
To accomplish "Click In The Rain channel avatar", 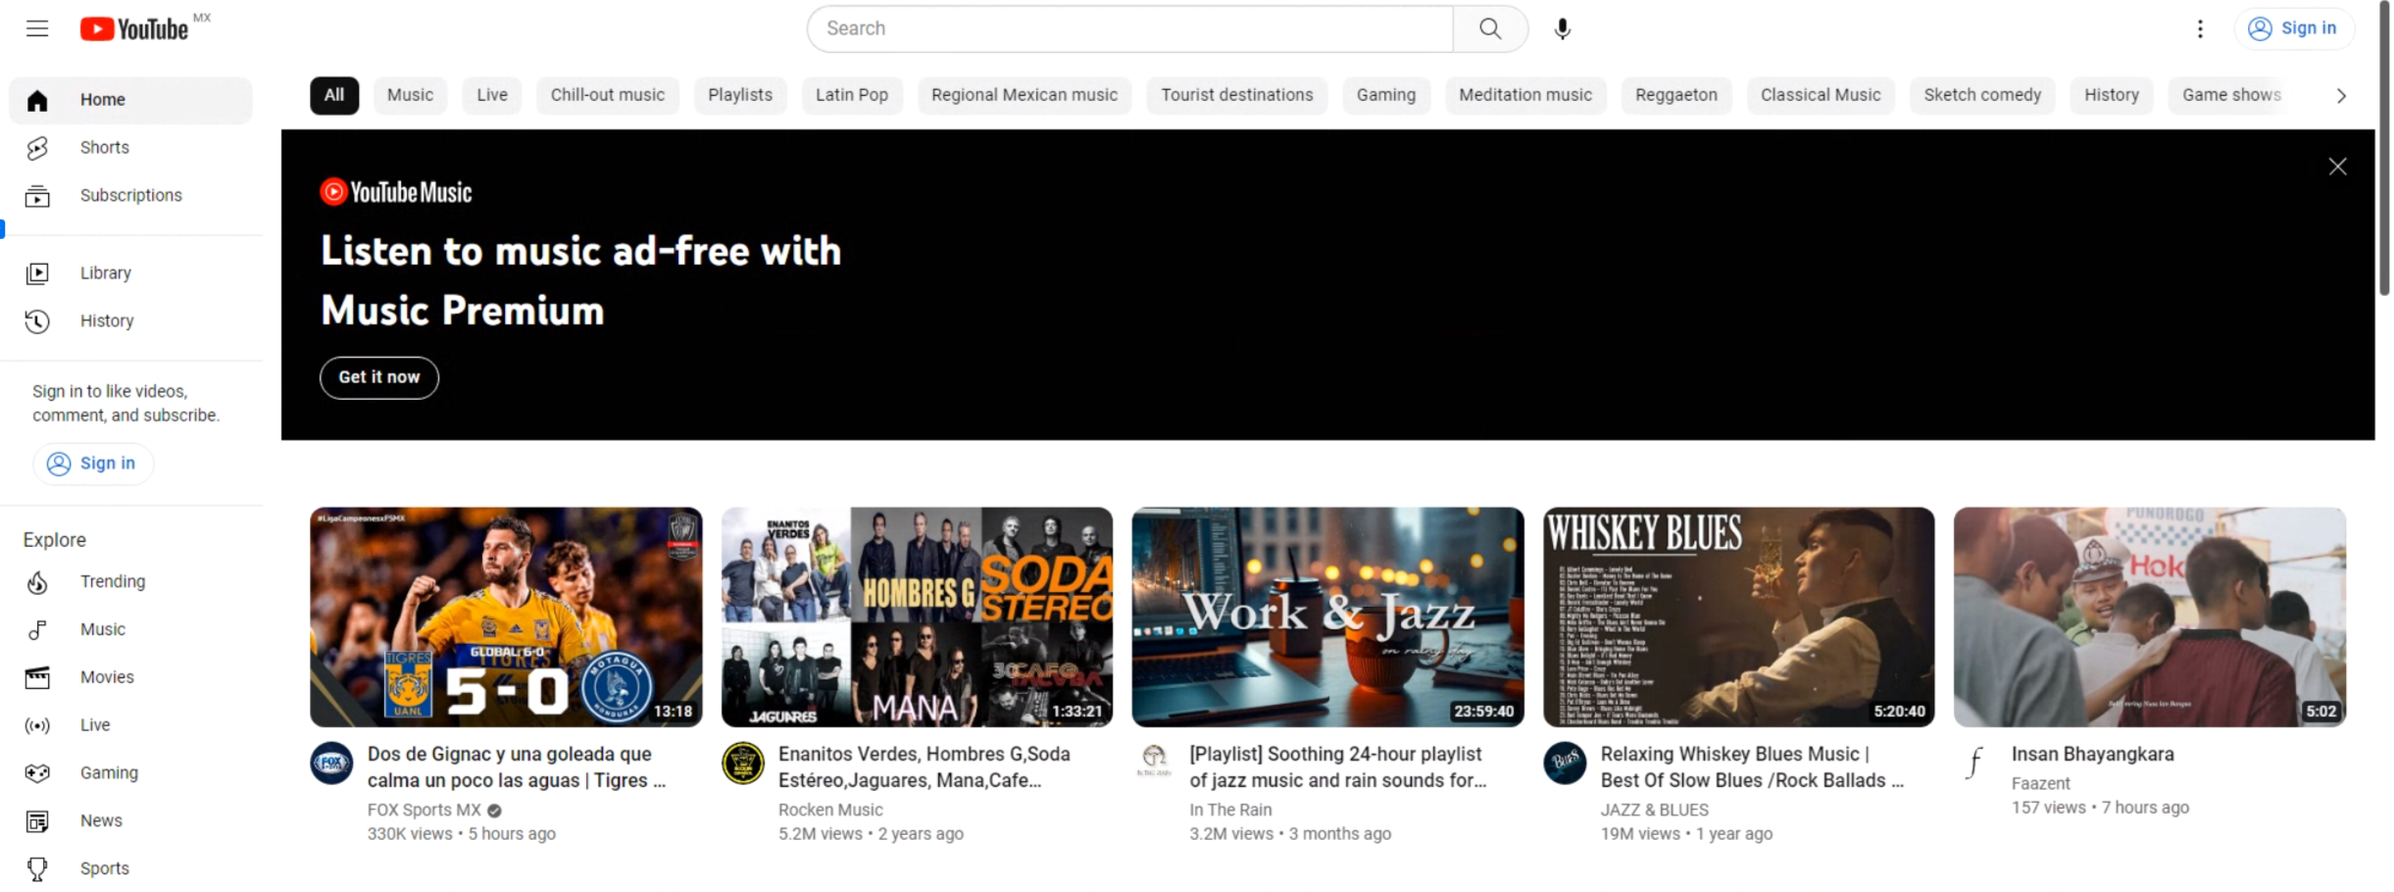I will point(1153,761).
